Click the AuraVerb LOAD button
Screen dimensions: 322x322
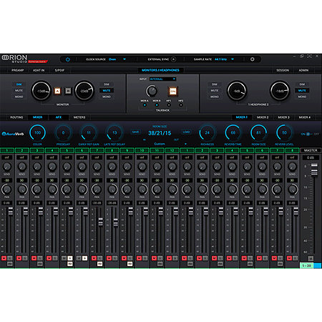pyautogui.click(x=186, y=132)
